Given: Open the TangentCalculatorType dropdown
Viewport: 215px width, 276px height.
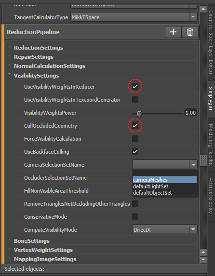Looking at the screenshot, I should [x=134, y=17].
